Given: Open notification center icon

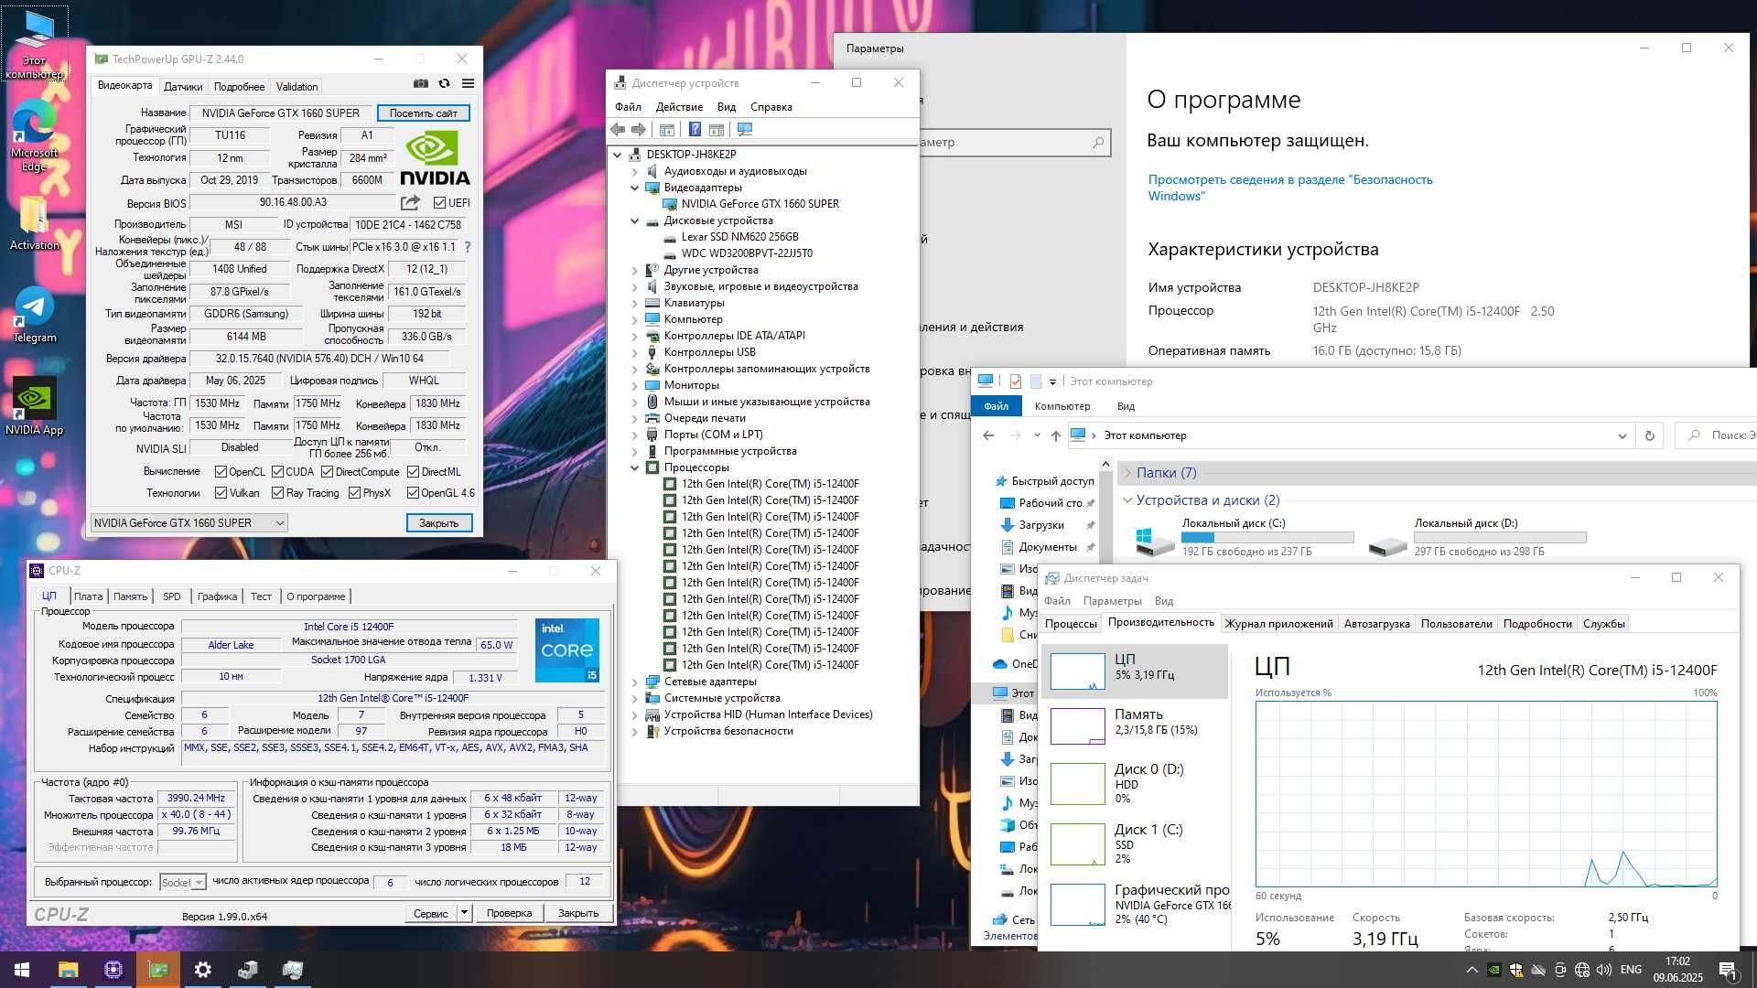Looking at the screenshot, I should pyautogui.click(x=1727, y=970).
